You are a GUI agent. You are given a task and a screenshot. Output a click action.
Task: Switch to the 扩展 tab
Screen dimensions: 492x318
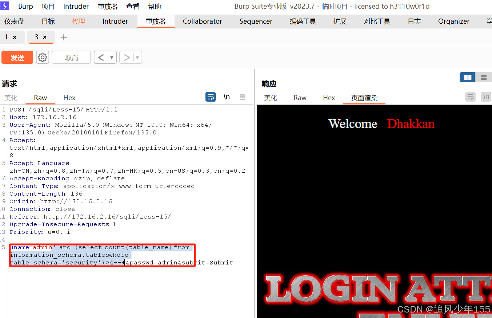tap(340, 21)
